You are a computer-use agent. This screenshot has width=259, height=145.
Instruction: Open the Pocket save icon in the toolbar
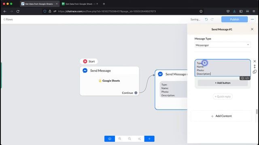(x=228, y=11)
